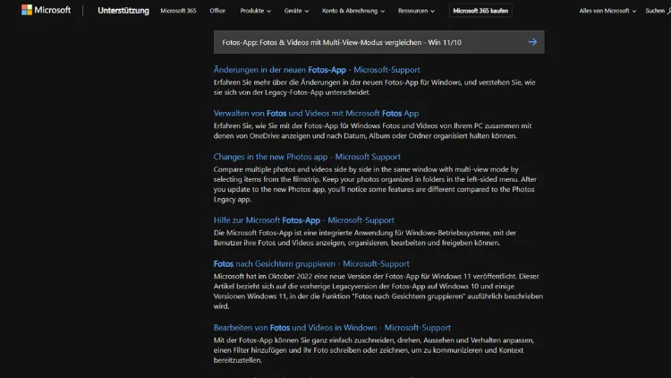Expand the Alles von Microsoft dropdown
The width and height of the screenshot is (671, 378).
click(x=607, y=11)
